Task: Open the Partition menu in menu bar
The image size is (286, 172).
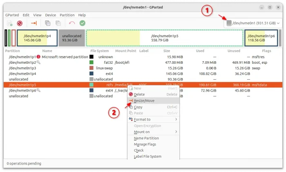Action: coord(68,15)
